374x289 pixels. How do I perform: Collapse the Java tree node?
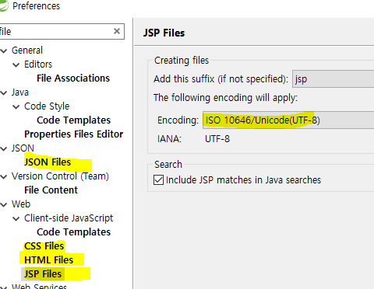click(x=4, y=92)
